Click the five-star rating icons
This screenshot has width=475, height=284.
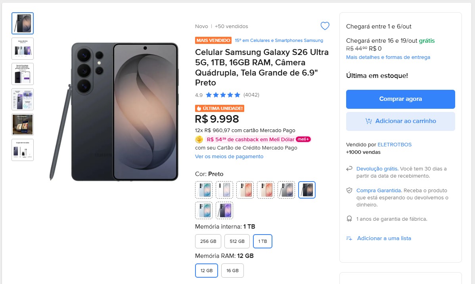tap(223, 95)
